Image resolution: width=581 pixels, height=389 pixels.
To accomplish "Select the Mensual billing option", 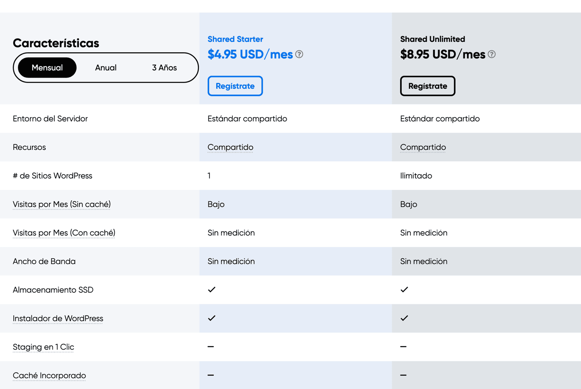I will (47, 68).
